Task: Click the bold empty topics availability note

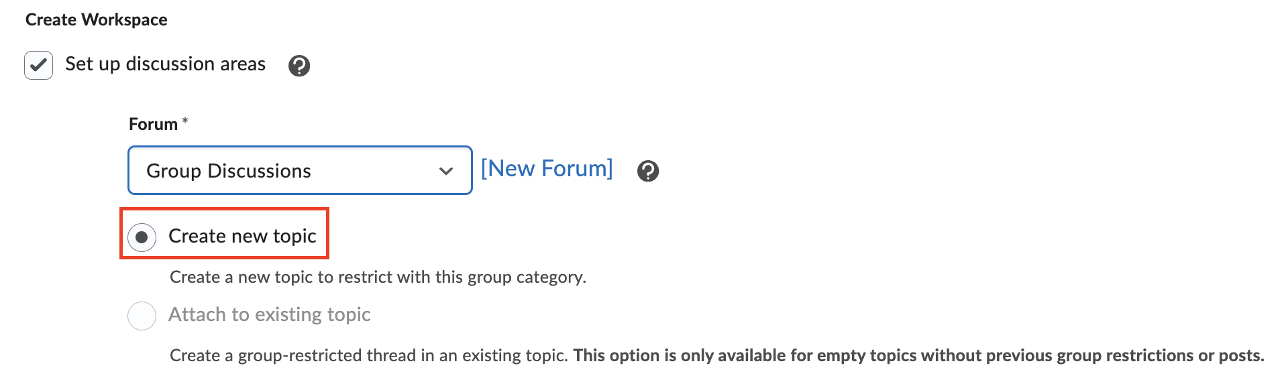Action: pyautogui.click(x=918, y=355)
